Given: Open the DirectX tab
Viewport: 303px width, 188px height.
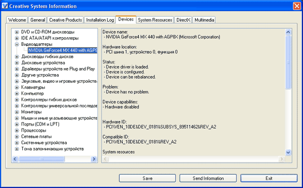Looking at the screenshot, I should [183, 20].
